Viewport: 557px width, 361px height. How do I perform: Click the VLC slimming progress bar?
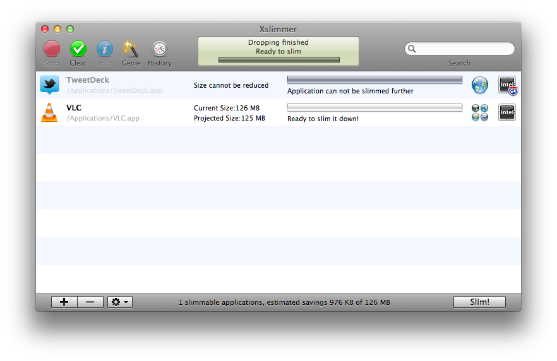374,108
